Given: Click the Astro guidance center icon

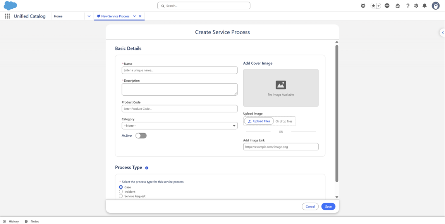Looking at the screenshot, I should click(363, 6).
